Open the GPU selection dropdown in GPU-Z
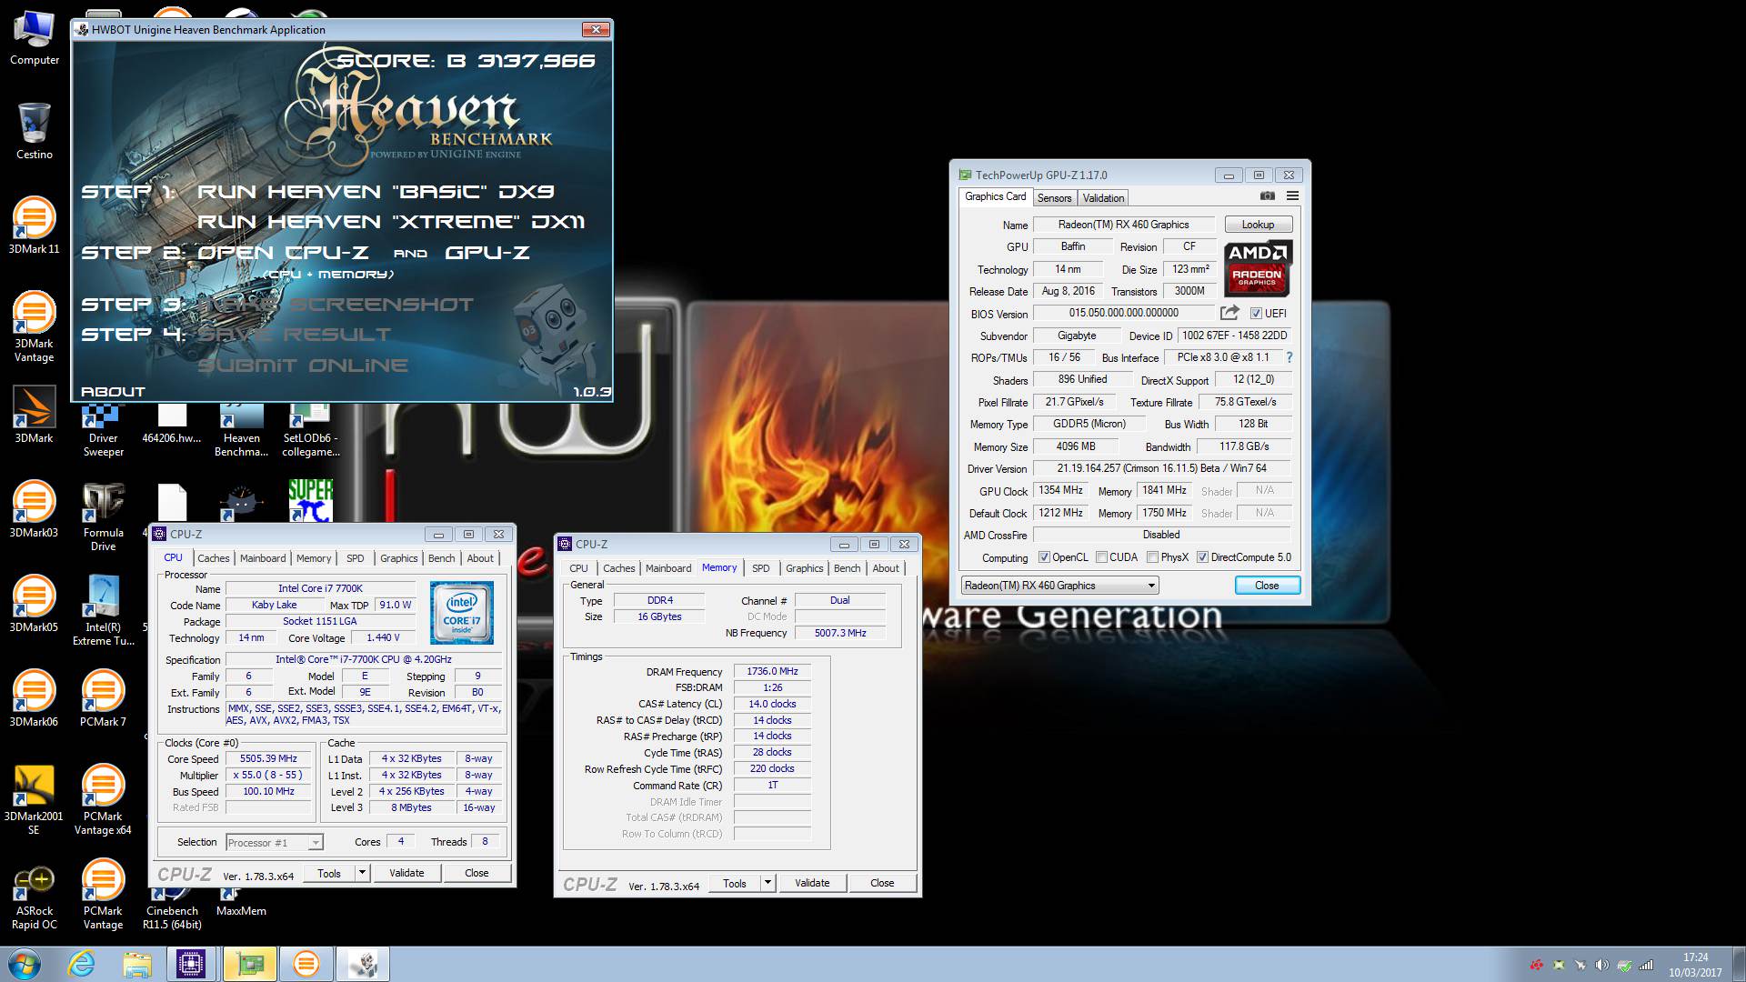 click(1059, 586)
